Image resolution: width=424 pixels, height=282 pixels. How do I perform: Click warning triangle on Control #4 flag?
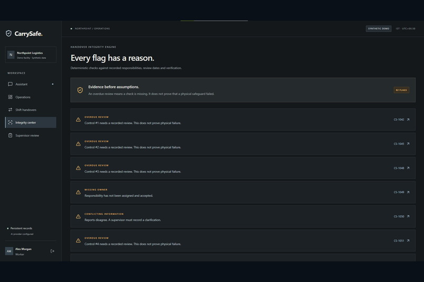[78, 241]
